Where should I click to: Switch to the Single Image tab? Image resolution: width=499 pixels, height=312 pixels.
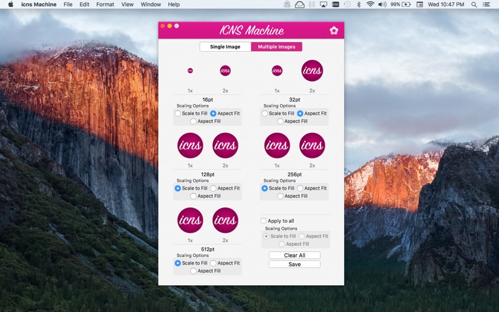(225, 47)
